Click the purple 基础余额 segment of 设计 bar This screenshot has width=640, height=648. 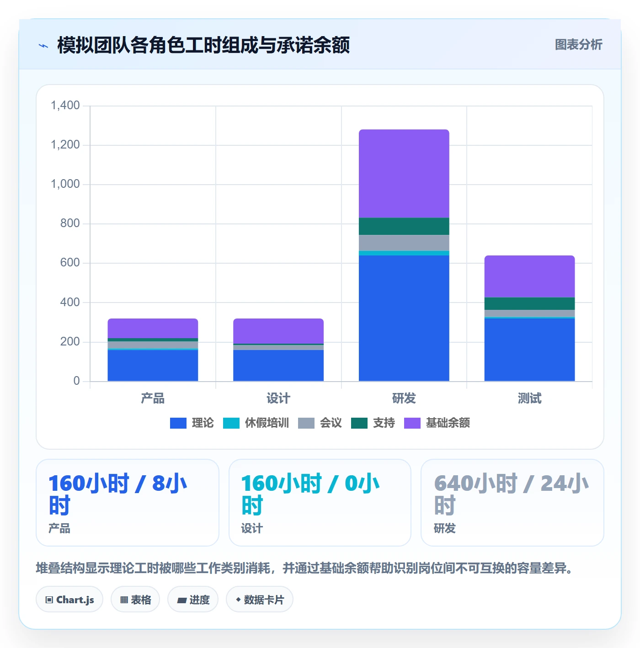pyautogui.click(x=278, y=331)
